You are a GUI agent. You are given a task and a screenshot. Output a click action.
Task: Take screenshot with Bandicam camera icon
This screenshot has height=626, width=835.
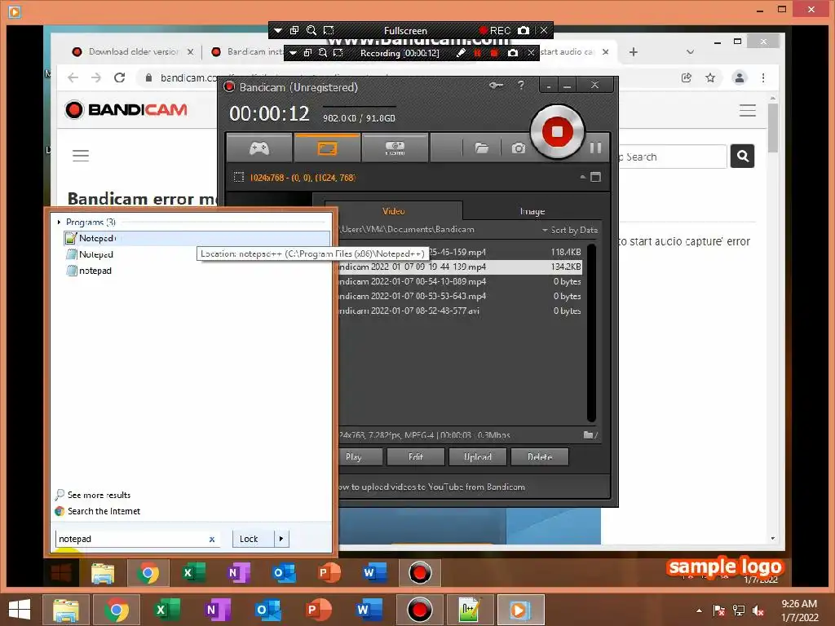(x=518, y=148)
